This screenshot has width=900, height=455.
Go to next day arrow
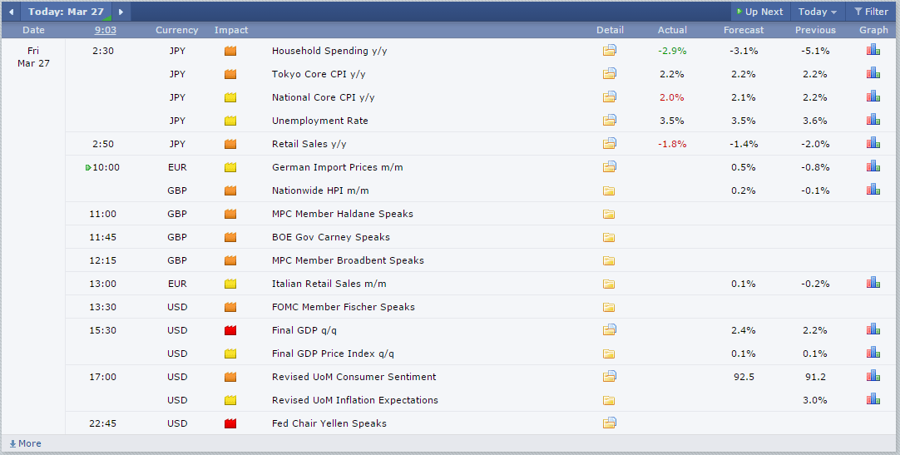[x=121, y=12]
